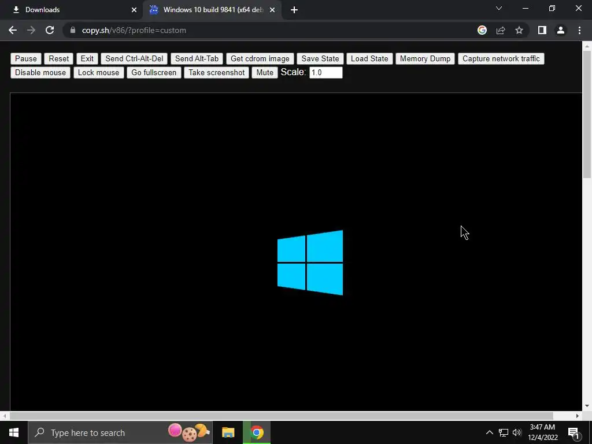Click the forward navigation arrow
This screenshot has width=592, height=444.
tap(31, 30)
